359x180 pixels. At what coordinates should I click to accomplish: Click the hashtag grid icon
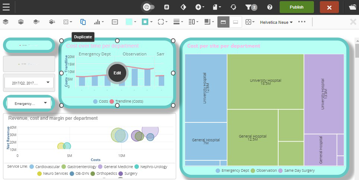(x=167, y=7)
